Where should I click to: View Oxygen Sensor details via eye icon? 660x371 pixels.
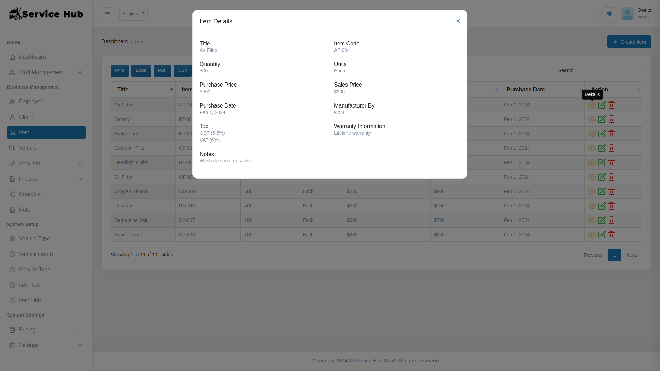tap(592, 191)
